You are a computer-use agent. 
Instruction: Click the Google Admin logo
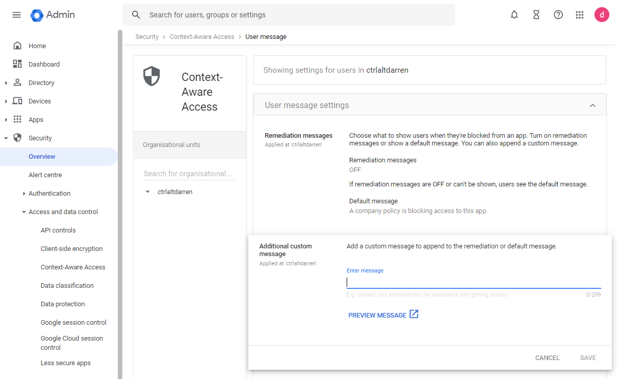pos(53,15)
